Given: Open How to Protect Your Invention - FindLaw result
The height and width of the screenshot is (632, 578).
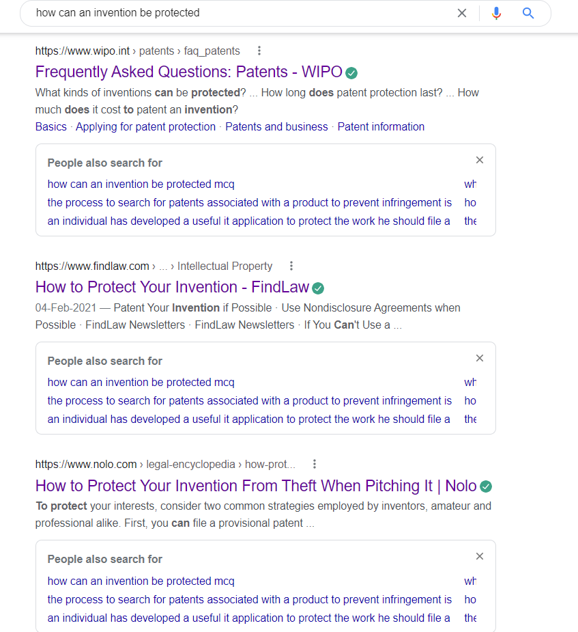Looking at the screenshot, I should (172, 287).
